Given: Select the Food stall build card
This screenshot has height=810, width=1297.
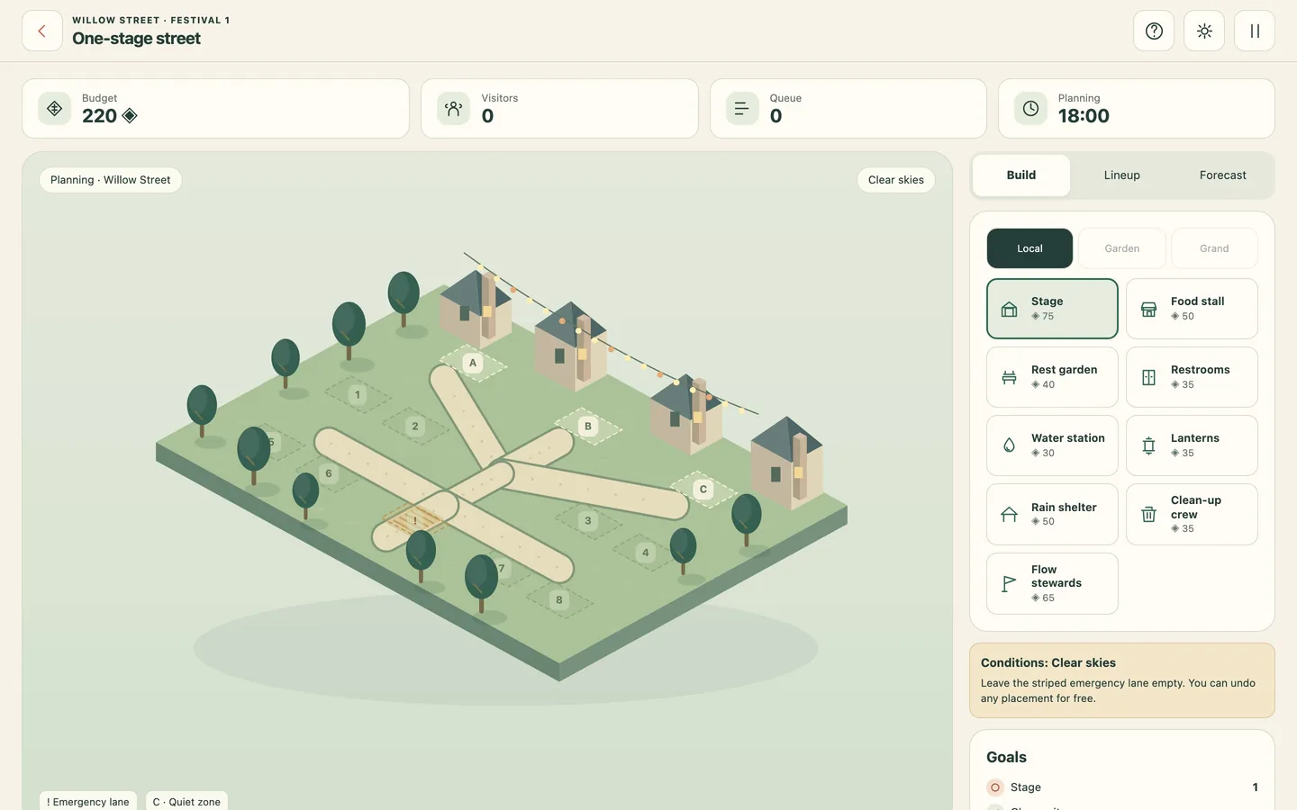Looking at the screenshot, I should tap(1192, 309).
